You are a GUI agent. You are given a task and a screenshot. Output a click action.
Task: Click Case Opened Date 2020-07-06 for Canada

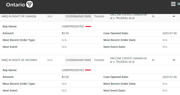[x=169, y=33]
